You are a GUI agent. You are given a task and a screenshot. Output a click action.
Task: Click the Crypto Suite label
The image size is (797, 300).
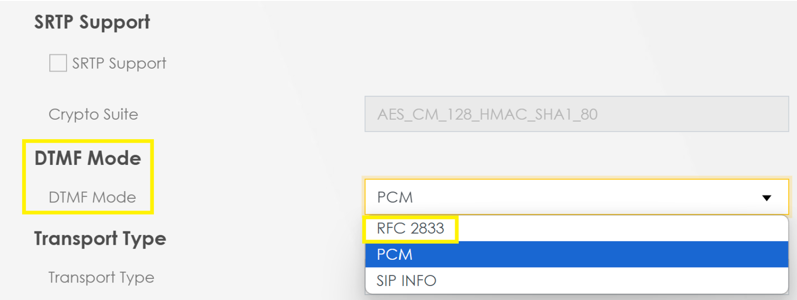tap(93, 114)
